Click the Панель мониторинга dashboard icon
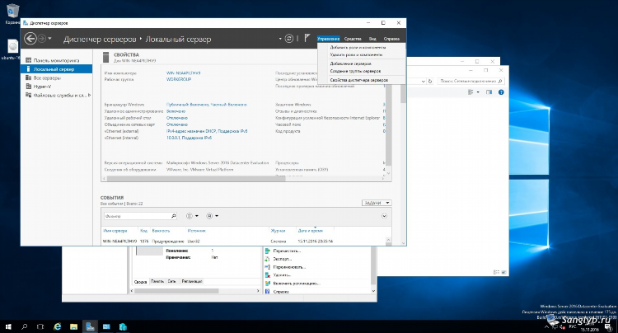 tap(28, 60)
